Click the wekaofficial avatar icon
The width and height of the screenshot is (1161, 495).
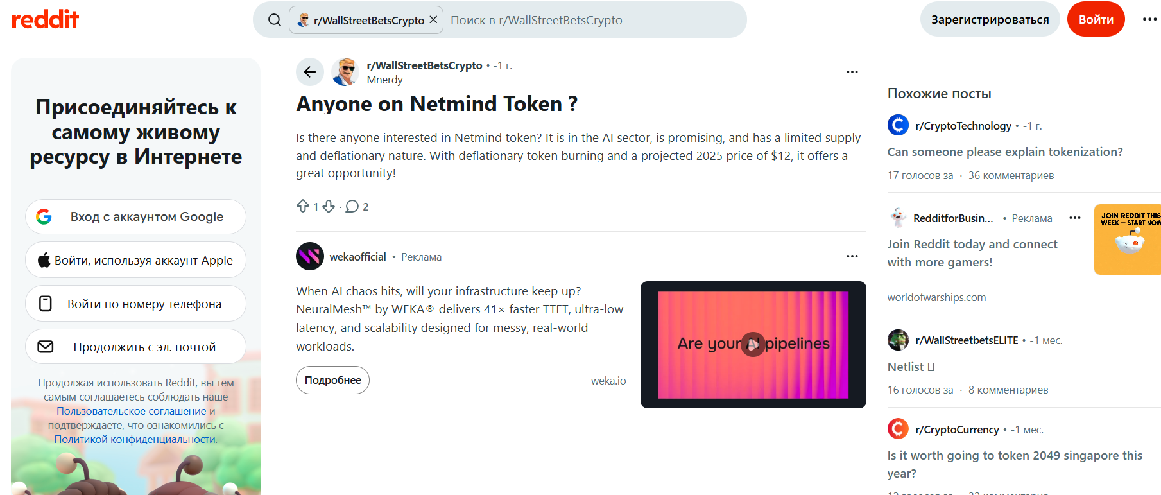click(x=310, y=256)
